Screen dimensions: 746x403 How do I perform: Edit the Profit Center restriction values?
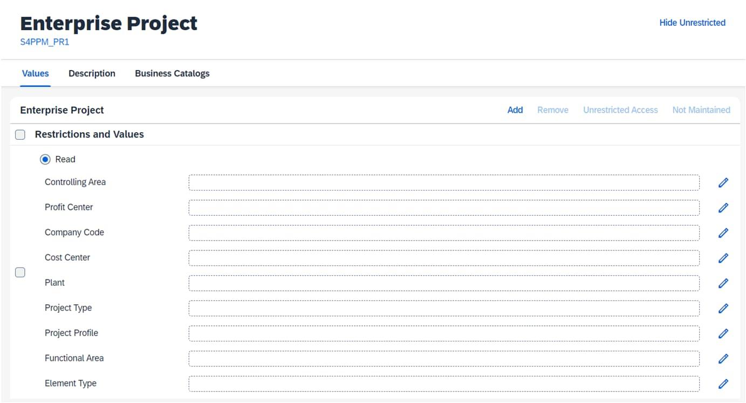pyautogui.click(x=723, y=208)
